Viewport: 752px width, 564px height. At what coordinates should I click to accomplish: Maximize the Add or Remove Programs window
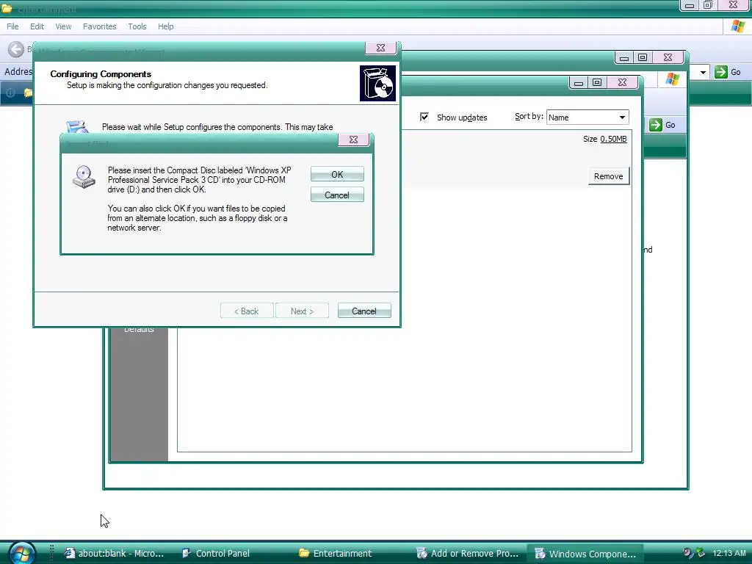tap(597, 82)
